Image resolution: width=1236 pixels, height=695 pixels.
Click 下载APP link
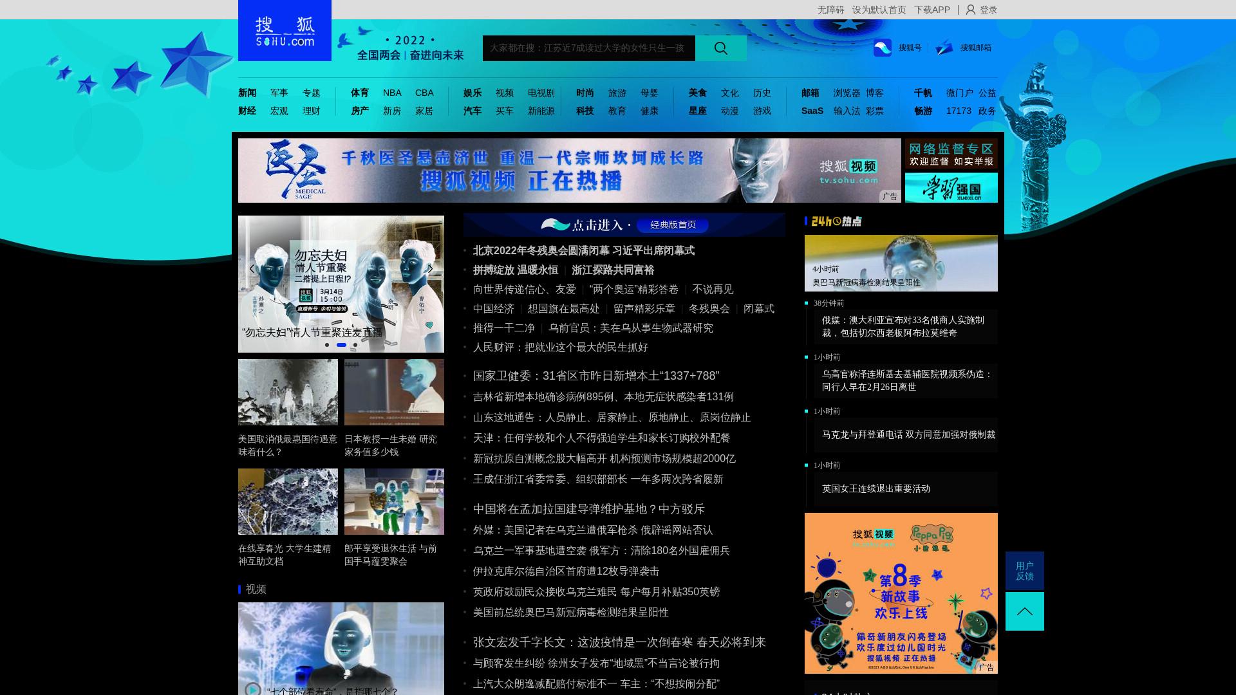(x=932, y=10)
